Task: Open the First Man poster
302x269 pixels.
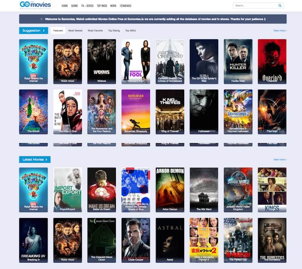Action: [x=272, y=112]
